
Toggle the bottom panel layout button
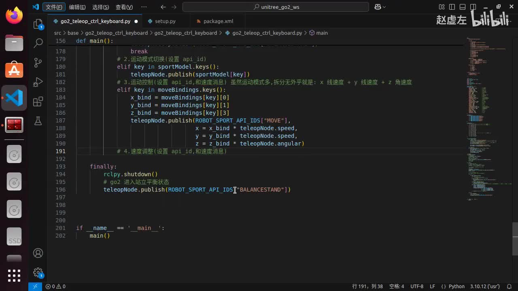[x=462, y=7]
